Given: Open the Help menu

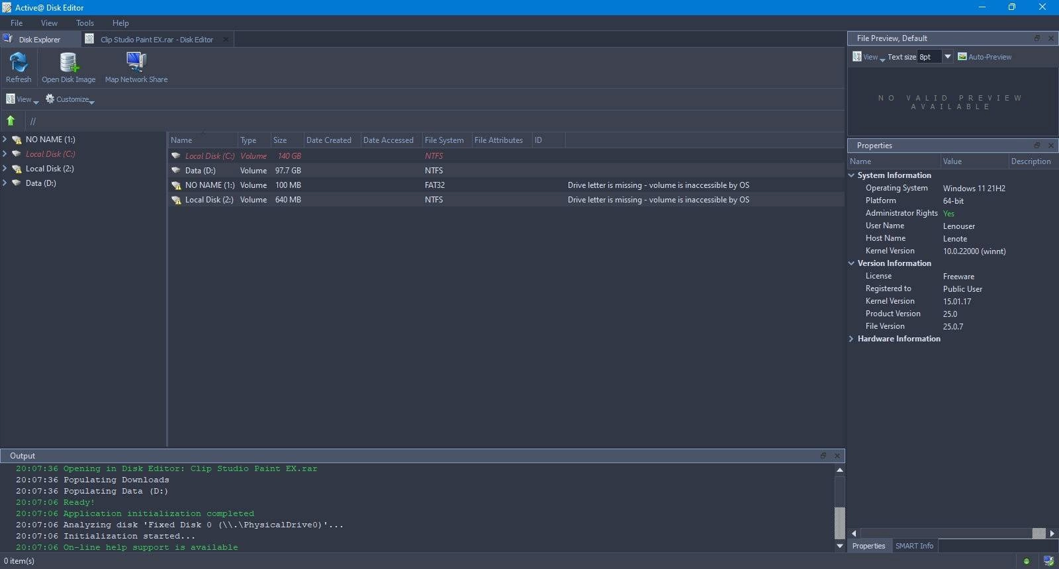Looking at the screenshot, I should [120, 23].
